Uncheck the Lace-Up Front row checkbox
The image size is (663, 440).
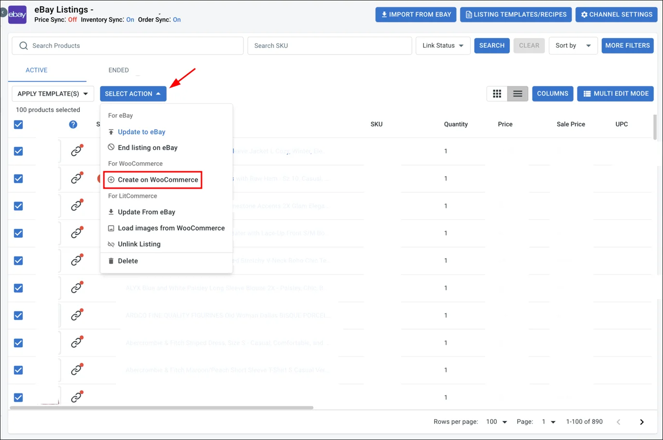(18, 233)
